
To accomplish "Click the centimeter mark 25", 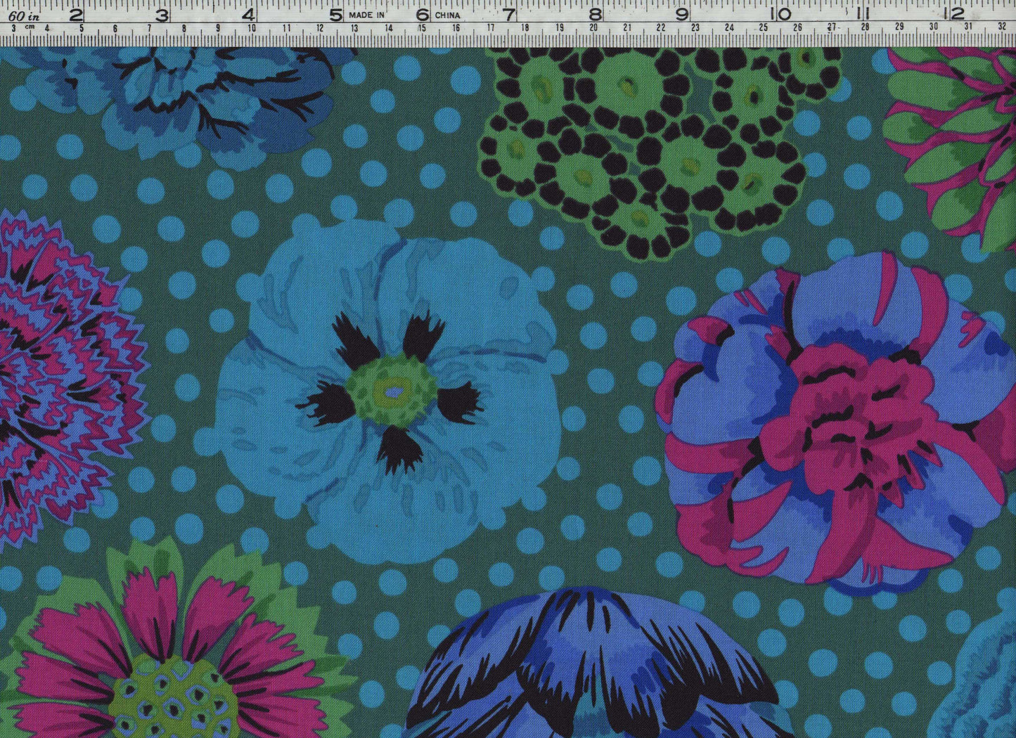I will [764, 28].
